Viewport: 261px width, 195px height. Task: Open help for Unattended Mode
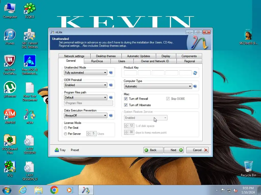pyautogui.click(x=111, y=73)
